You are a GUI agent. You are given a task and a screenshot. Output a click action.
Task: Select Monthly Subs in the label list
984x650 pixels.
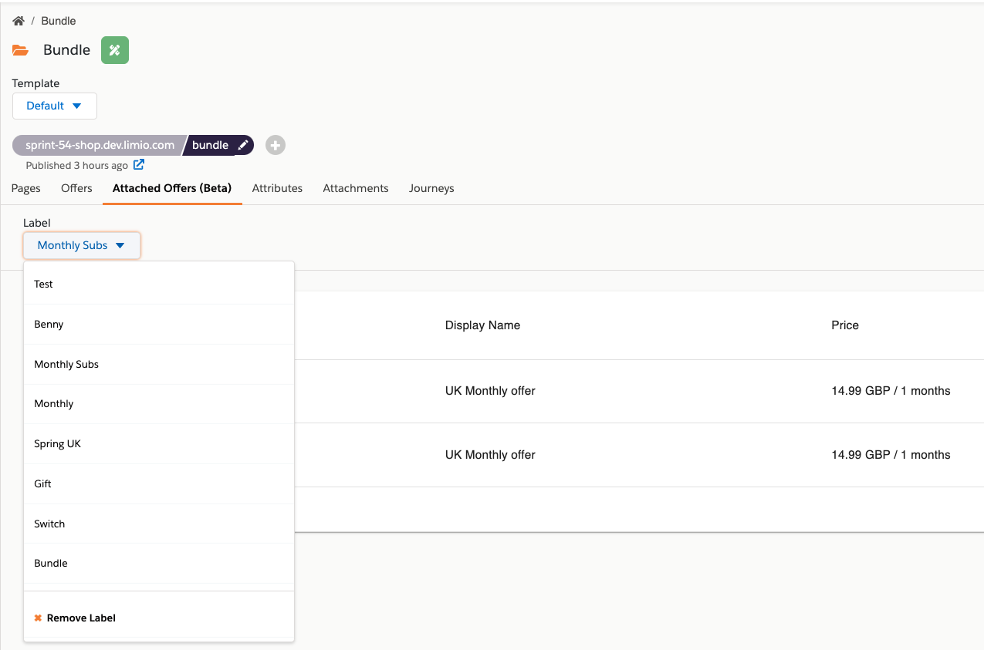pos(159,365)
